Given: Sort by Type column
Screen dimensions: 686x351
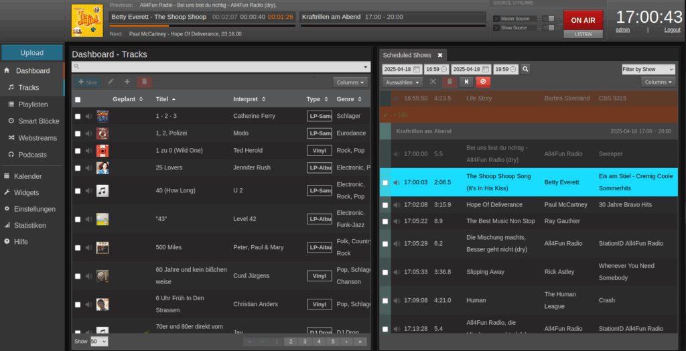Looking at the screenshot, I should 317,99.
